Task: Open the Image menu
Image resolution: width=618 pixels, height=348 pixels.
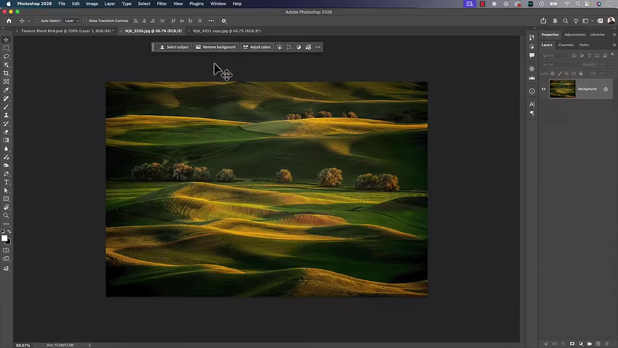Action: coord(92,4)
